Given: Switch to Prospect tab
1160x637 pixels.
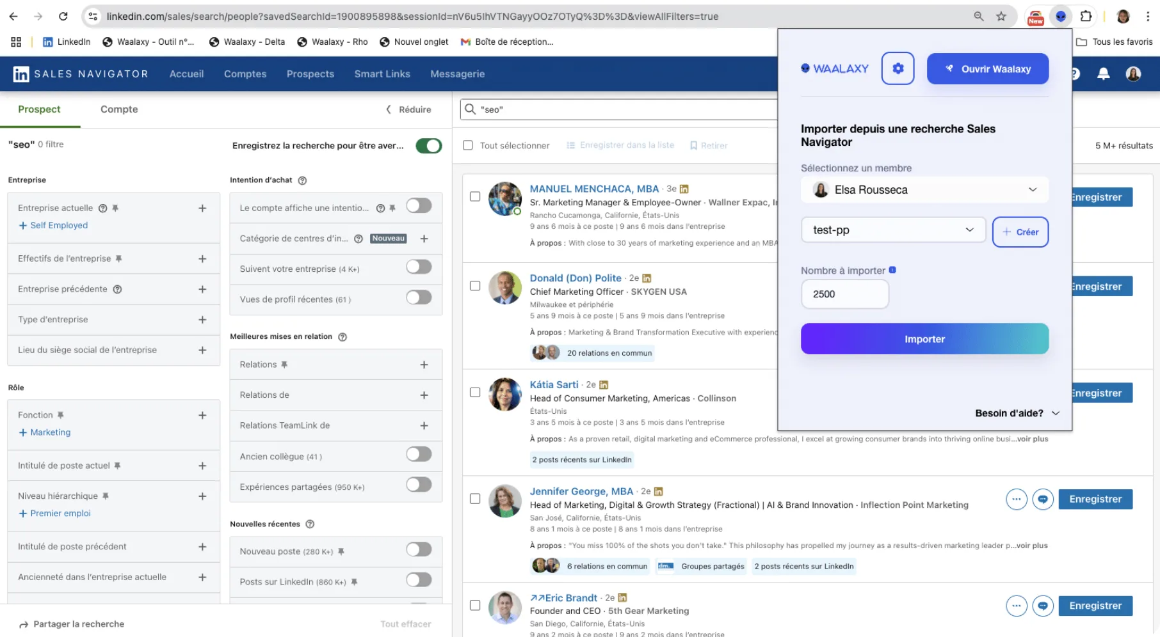Looking at the screenshot, I should coord(39,109).
